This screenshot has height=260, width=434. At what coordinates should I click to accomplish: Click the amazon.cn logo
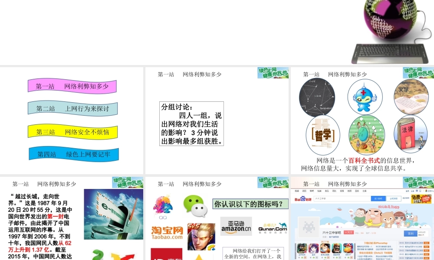tap(236, 226)
